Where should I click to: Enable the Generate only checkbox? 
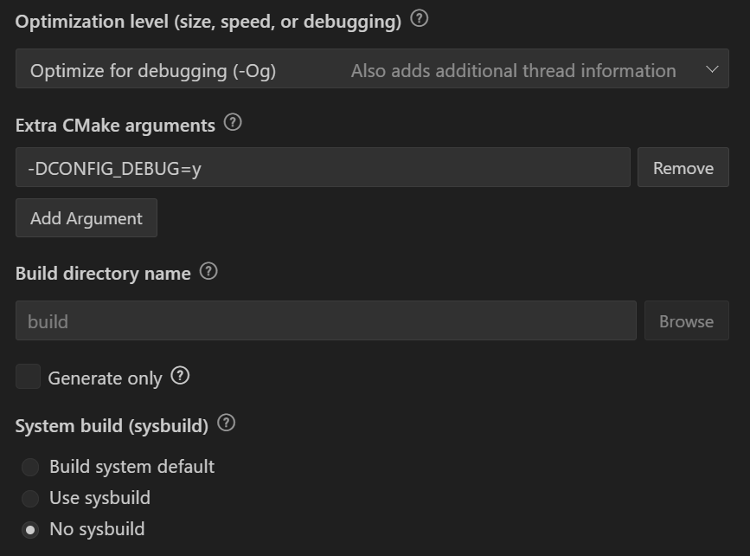(29, 377)
